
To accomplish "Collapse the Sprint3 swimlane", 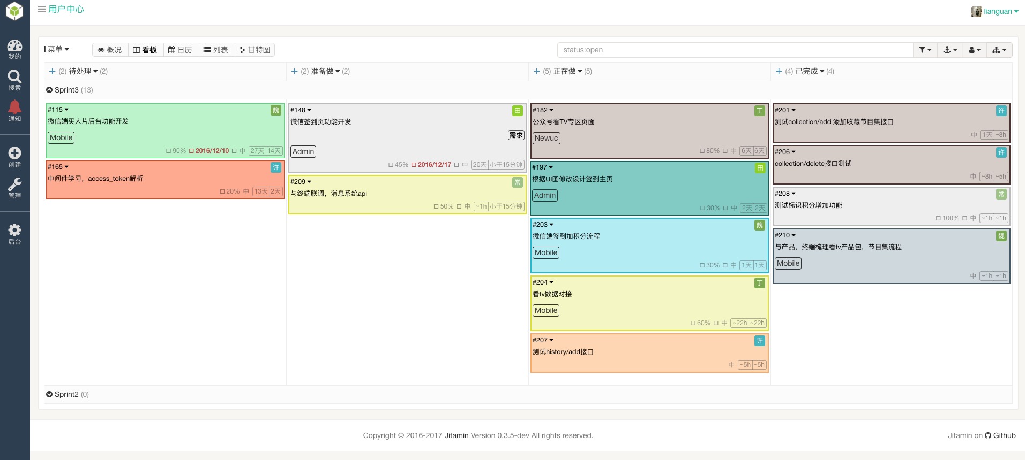I will 49,90.
